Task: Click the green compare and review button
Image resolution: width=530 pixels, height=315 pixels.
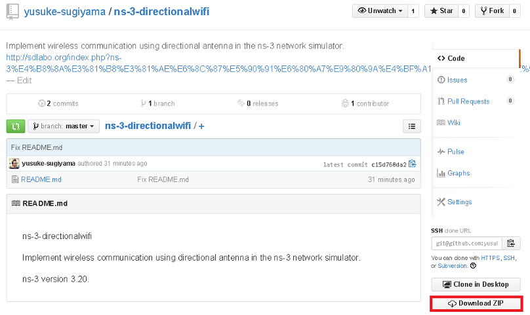Action: coord(15,126)
